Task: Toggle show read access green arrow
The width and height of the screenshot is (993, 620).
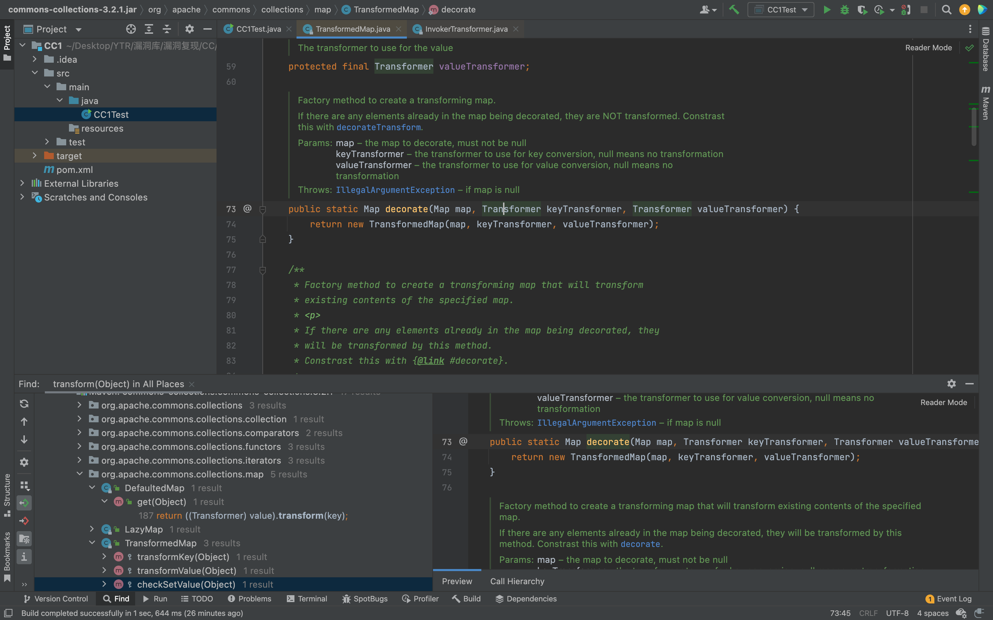Action: coord(24,503)
